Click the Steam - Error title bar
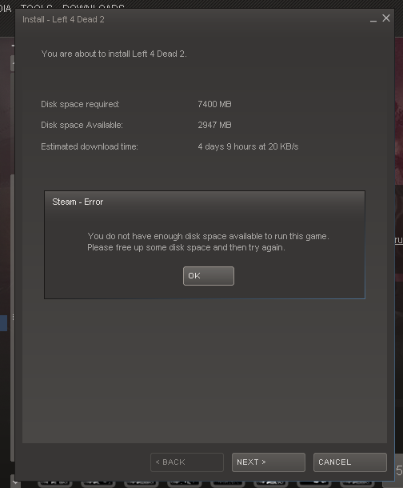The width and height of the screenshot is (403, 488). pyautogui.click(x=205, y=202)
